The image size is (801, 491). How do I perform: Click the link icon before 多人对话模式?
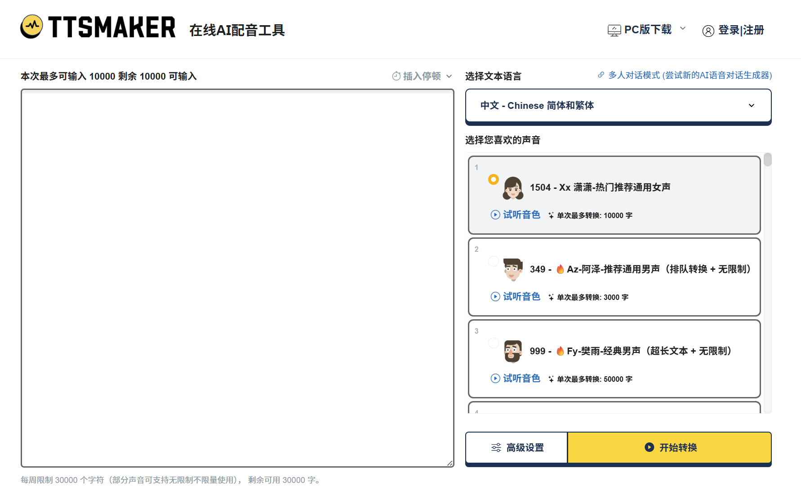pos(601,75)
